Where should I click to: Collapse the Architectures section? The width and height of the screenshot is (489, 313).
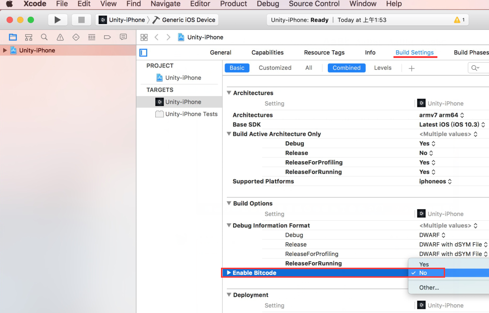[229, 93]
